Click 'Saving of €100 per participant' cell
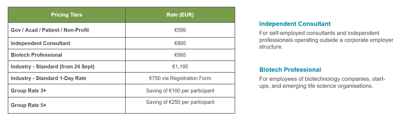 pyautogui.click(x=180, y=91)
